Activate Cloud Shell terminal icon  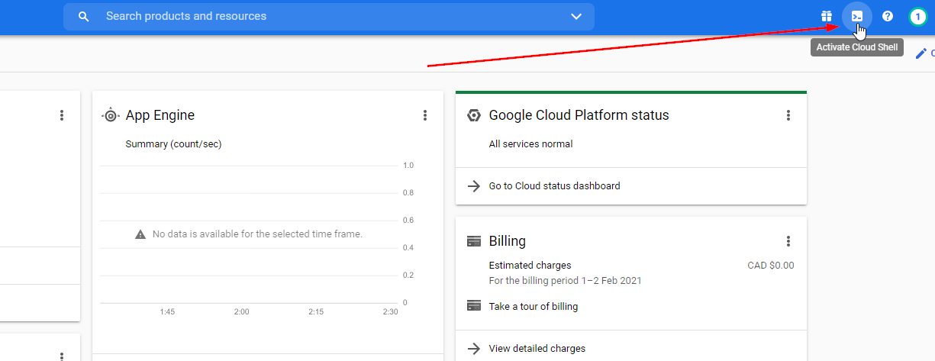point(857,16)
